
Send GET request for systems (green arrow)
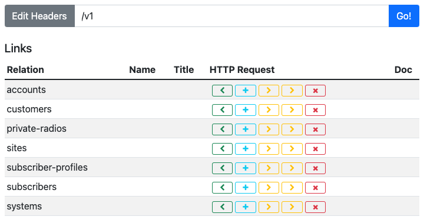click(x=222, y=207)
